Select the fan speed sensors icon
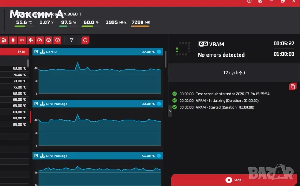Image resolution: width=300 pixels, height=186 pixels. click(30, 40)
